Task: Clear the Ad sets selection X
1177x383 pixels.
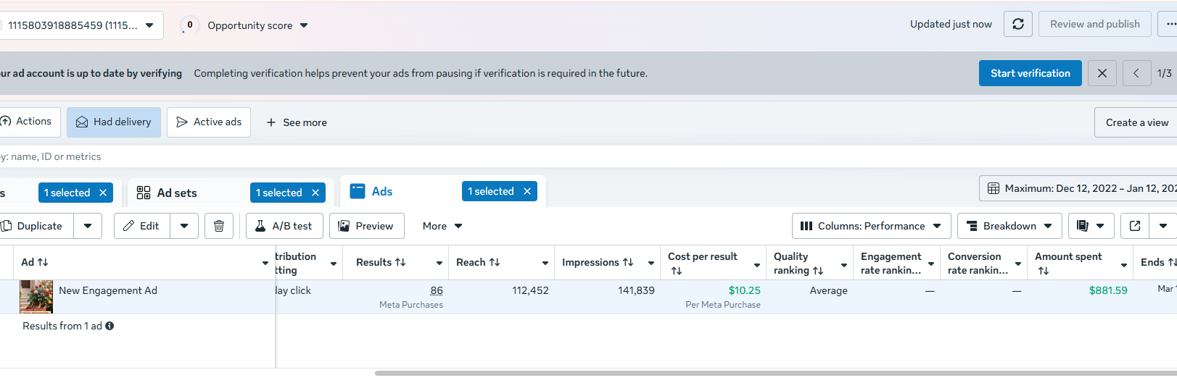Action: click(x=315, y=193)
